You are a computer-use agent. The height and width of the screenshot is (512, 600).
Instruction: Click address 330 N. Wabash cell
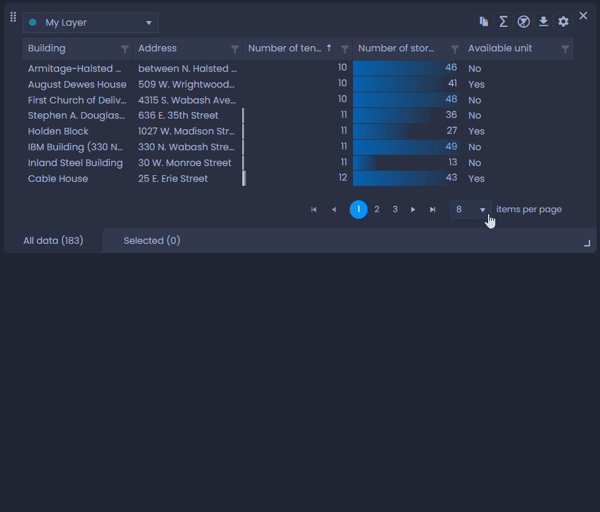click(x=186, y=147)
